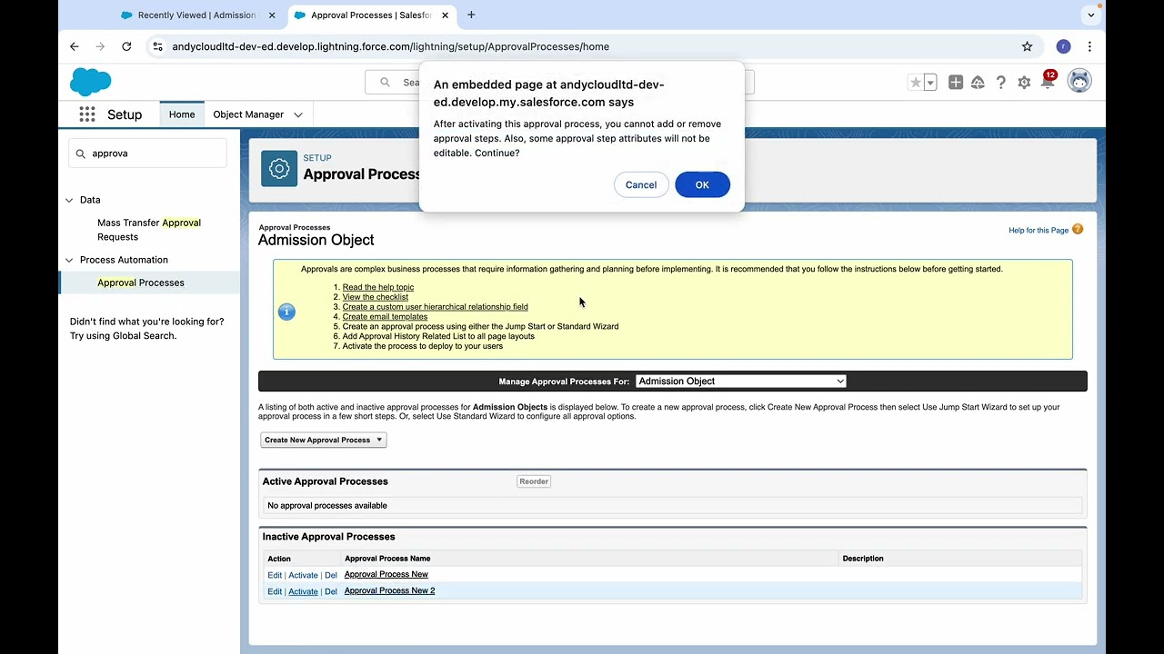Open Read the help topic link
The height and width of the screenshot is (654, 1164).
378,287
